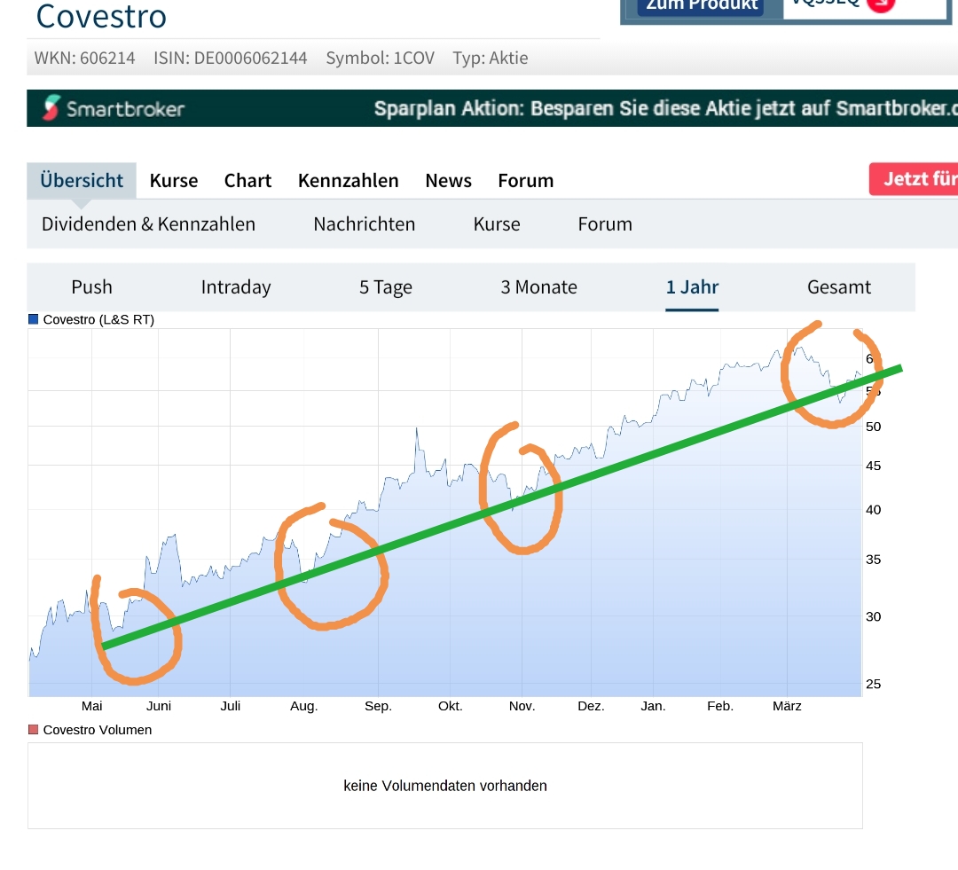
Task: Click the Covestro (L&S RT) legend label
Action: [98, 319]
